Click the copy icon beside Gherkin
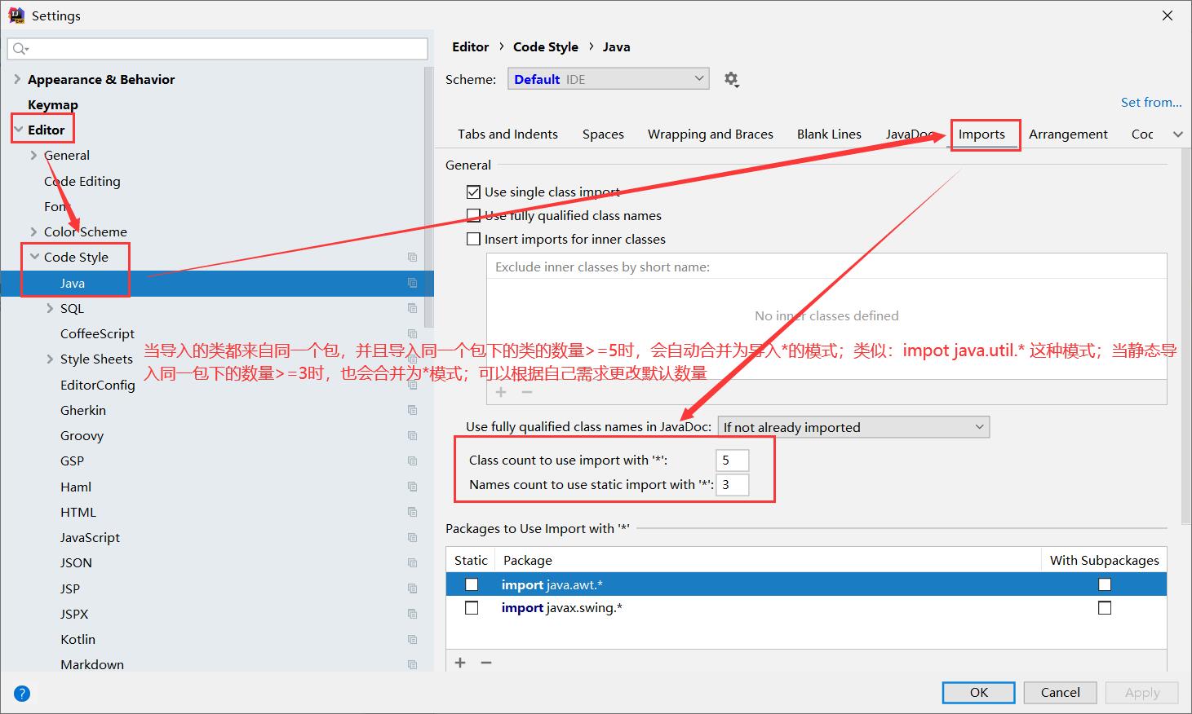 coord(412,410)
